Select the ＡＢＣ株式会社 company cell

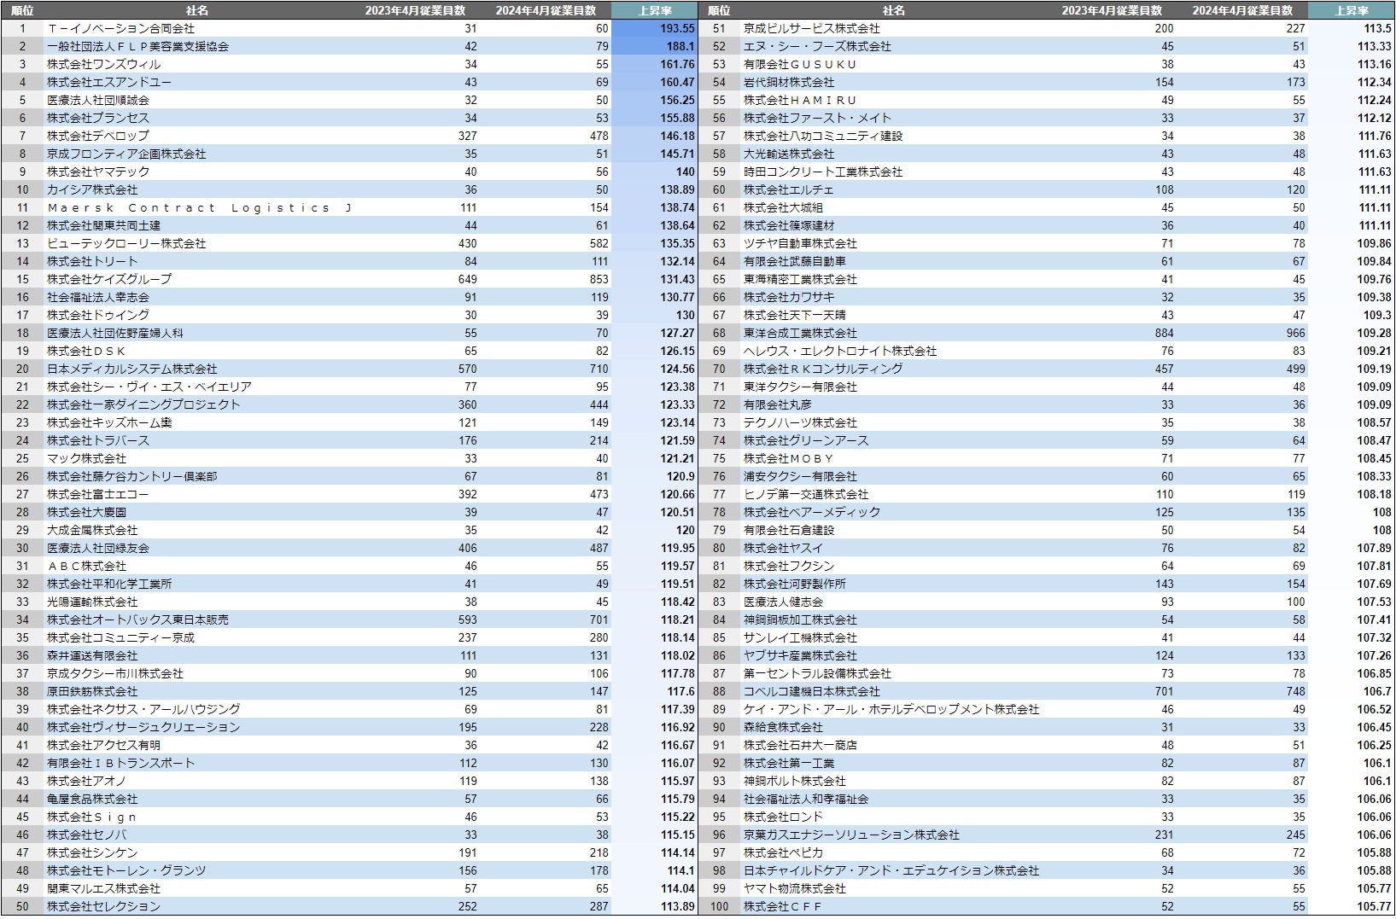coord(86,566)
